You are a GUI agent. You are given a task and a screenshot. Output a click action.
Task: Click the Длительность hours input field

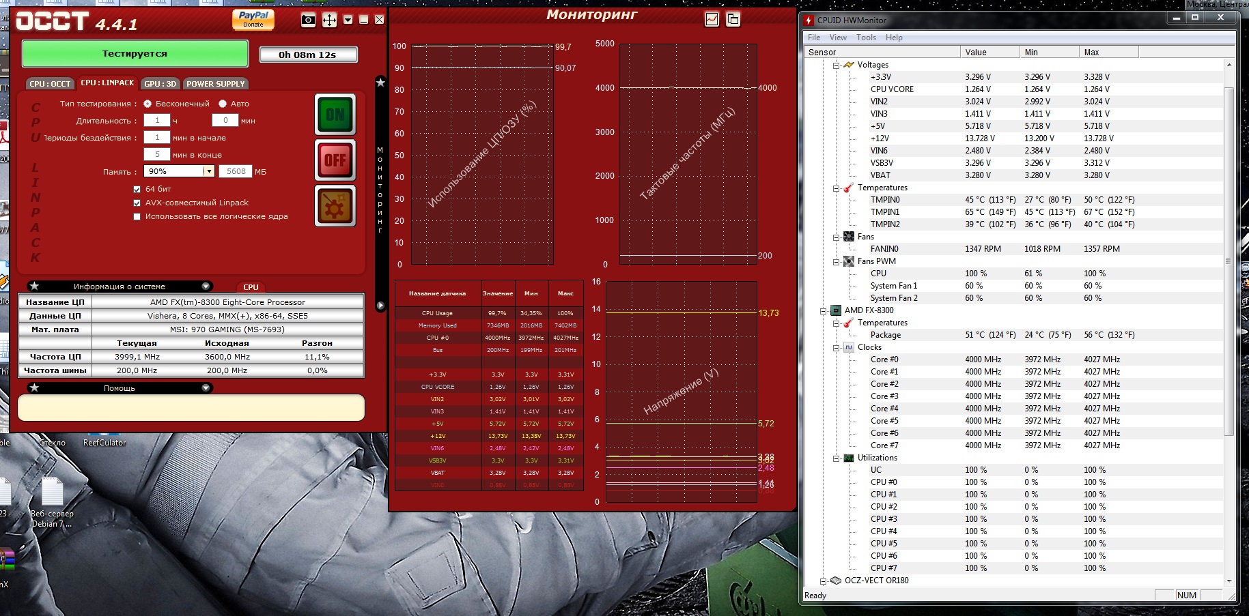click(x=157, y=120)
